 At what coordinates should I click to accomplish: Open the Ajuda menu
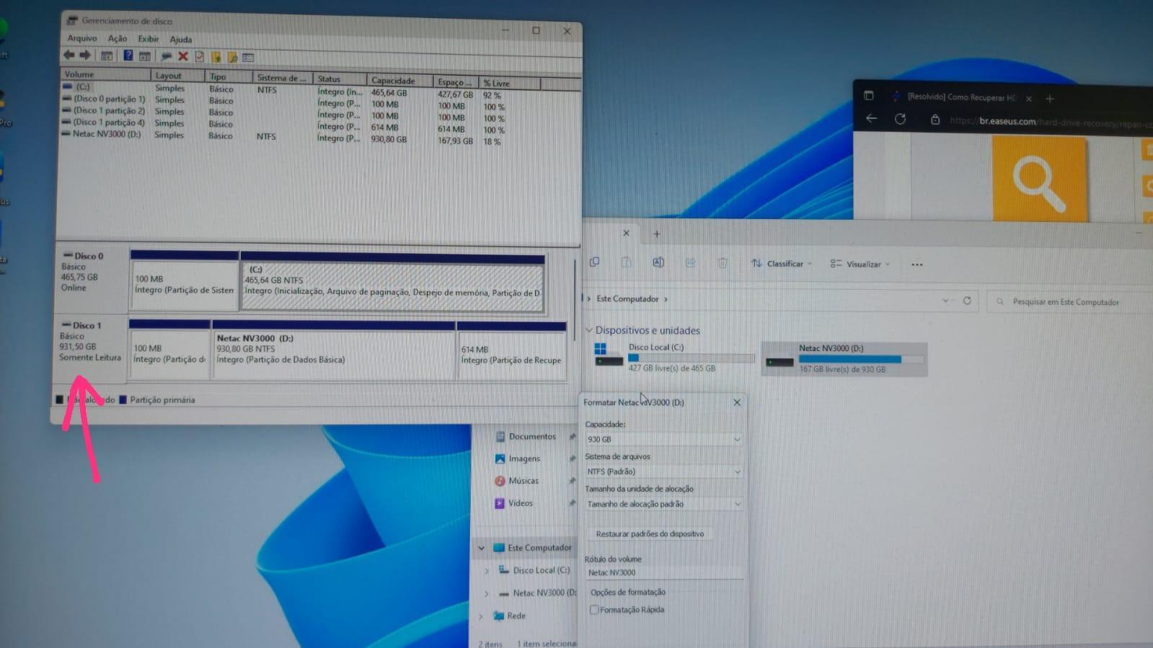tap(181, 40)
